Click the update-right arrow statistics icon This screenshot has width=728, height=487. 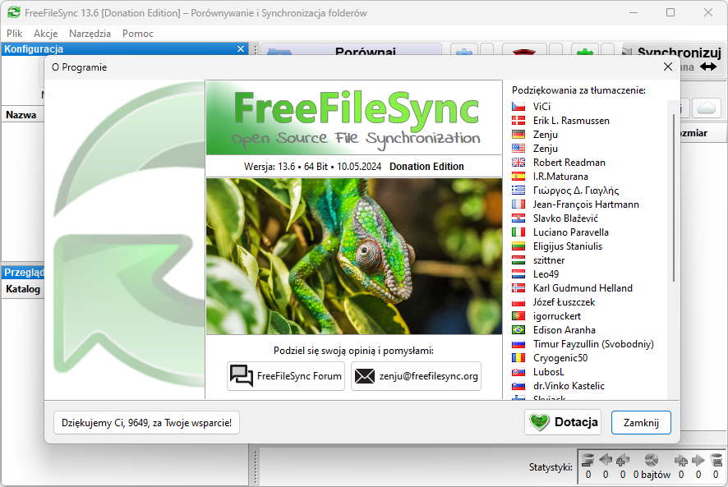[x=698, y=460]
